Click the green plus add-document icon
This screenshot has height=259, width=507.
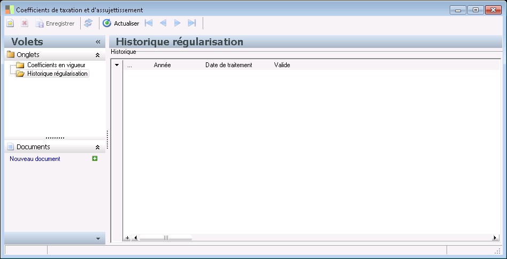click(95, 158)
